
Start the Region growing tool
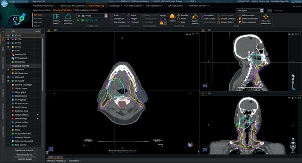point(195,19)
